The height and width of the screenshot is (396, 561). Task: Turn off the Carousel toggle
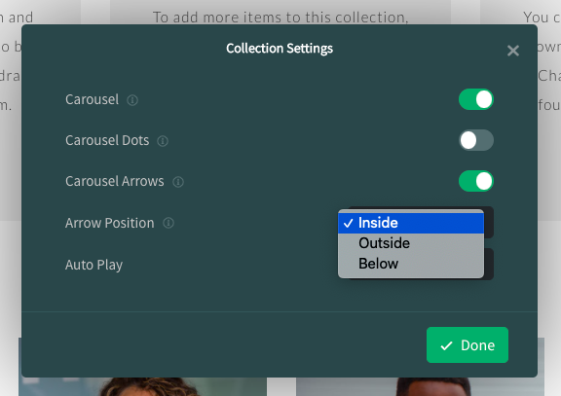[476, 99]
